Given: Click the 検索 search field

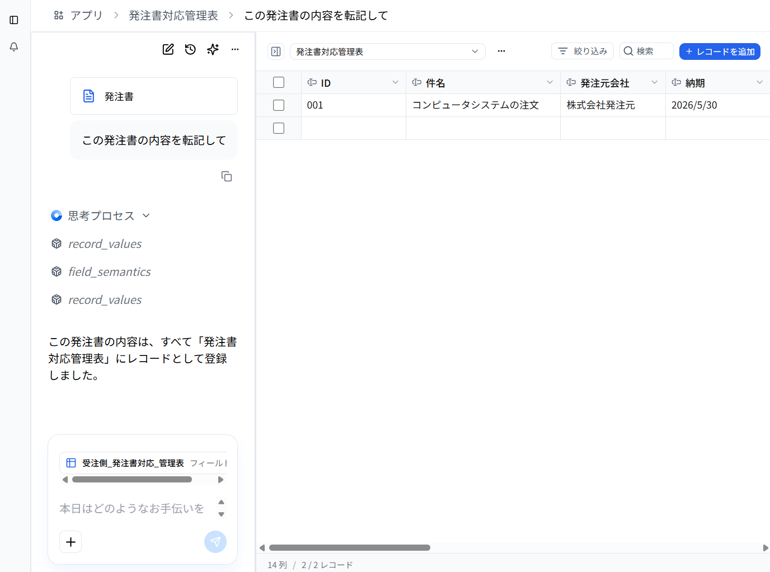Looking at the screenshot, I should pyautogui.click(x=646, y=51).
